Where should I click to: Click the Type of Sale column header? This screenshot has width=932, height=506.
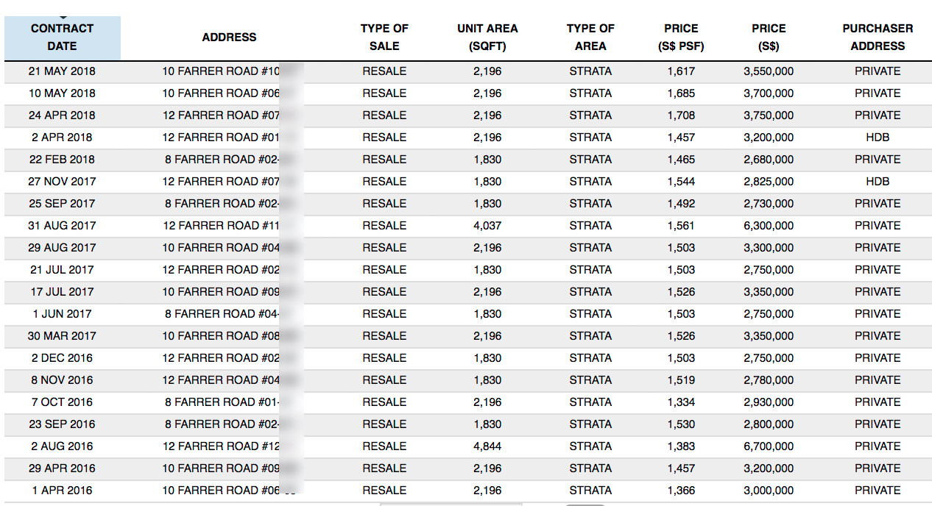(384, 38)
